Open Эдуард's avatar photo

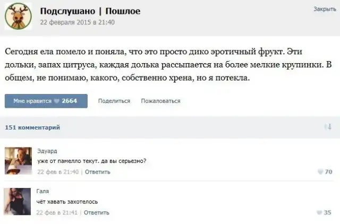(x=18, y=160)
